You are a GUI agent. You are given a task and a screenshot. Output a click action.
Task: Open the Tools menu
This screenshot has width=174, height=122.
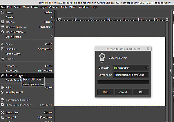tap(64, 7)
